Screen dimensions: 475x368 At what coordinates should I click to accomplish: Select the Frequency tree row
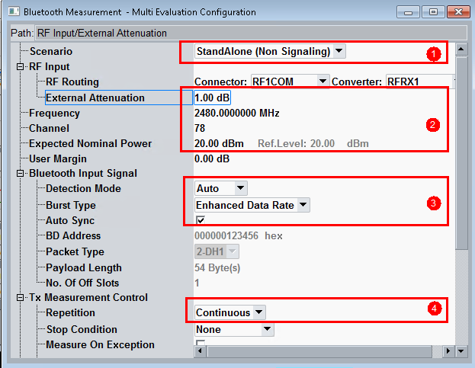coord(55,114)
